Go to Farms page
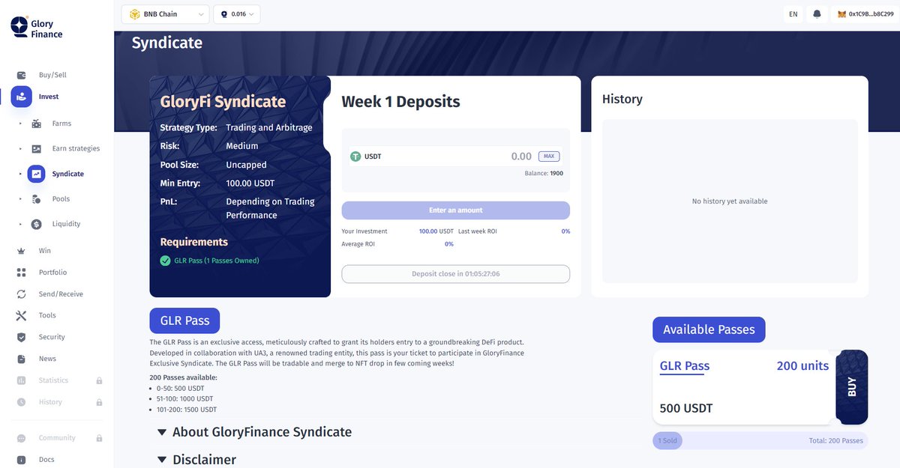 pos(61,124)
